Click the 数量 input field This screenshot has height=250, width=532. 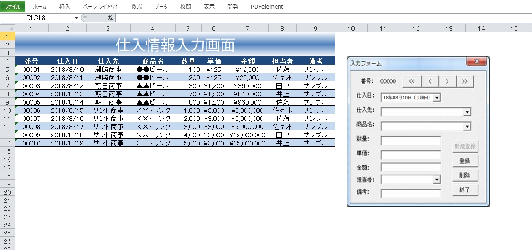click(x=410, y=140)
